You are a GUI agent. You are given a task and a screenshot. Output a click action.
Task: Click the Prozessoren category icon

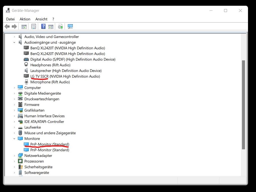20,161
